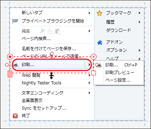Click the printer icon beside 印刷... in main menu
The width and height of the screenshot is (151, 129).
(15, 65)
